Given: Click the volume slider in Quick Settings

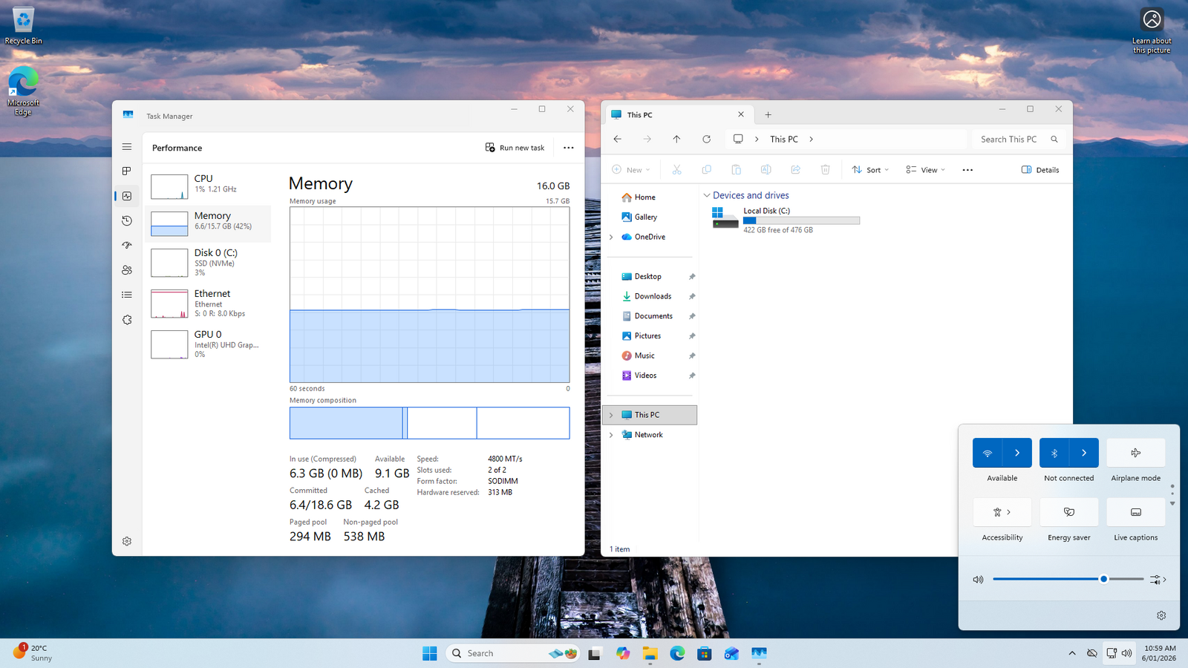Looking at the screenshot, I should click(1068, 579).
